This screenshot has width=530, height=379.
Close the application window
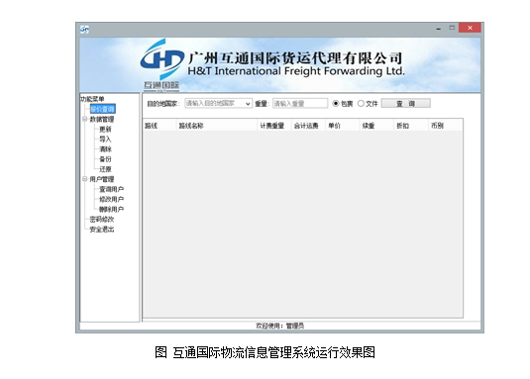(470, 28)
